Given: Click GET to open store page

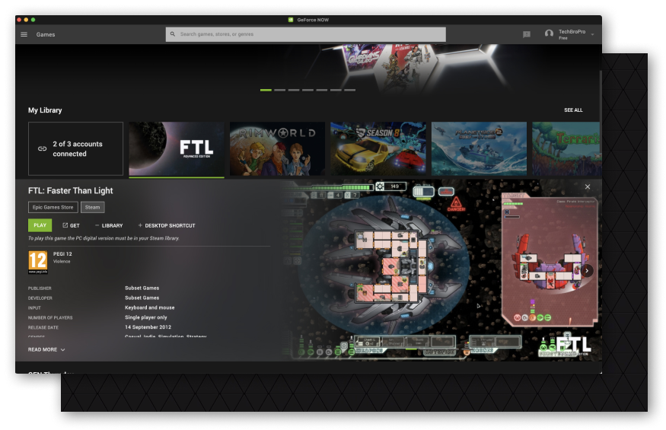Looking at the screenshot, I should tap(71, 225).
